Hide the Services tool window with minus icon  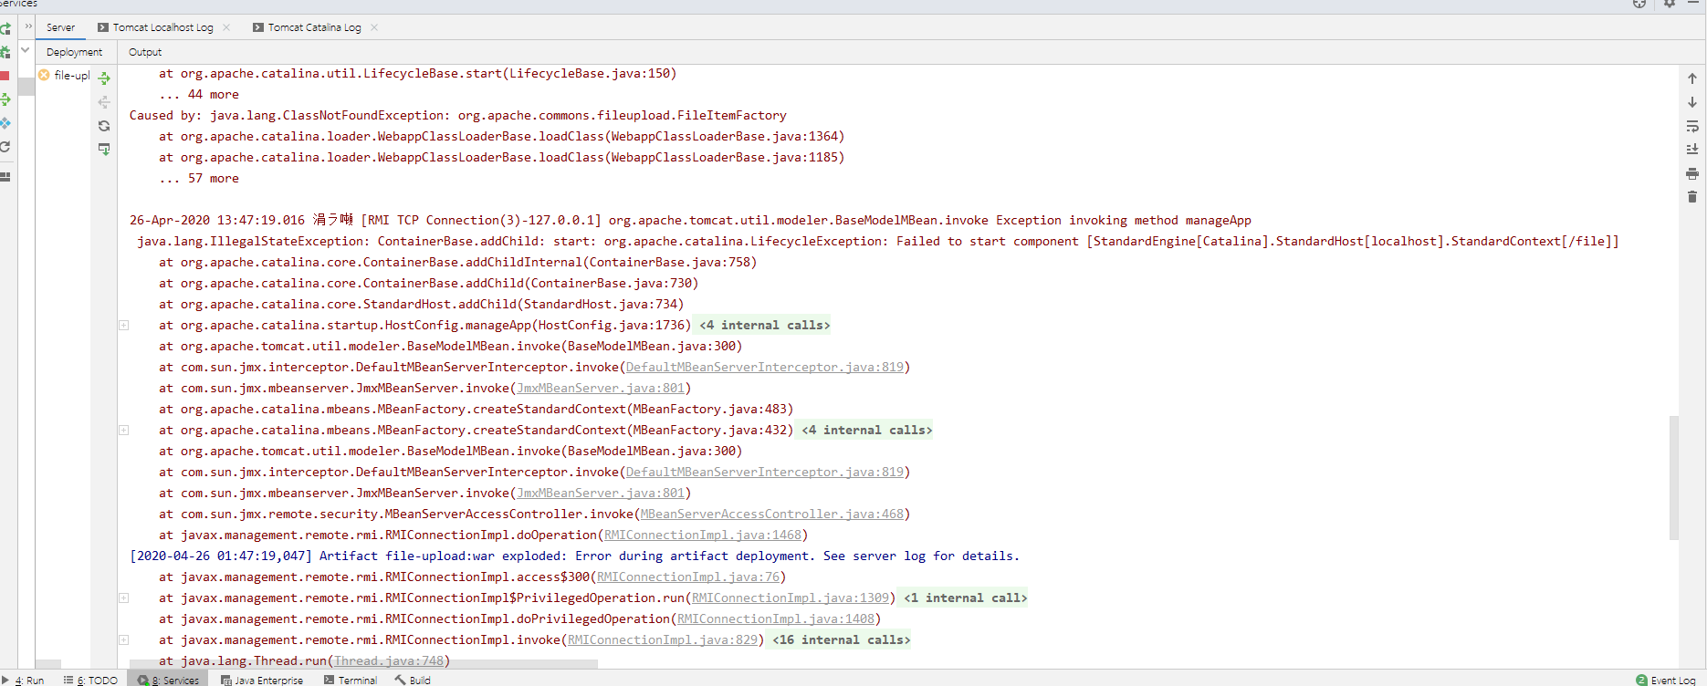(x=1692, y=4)
